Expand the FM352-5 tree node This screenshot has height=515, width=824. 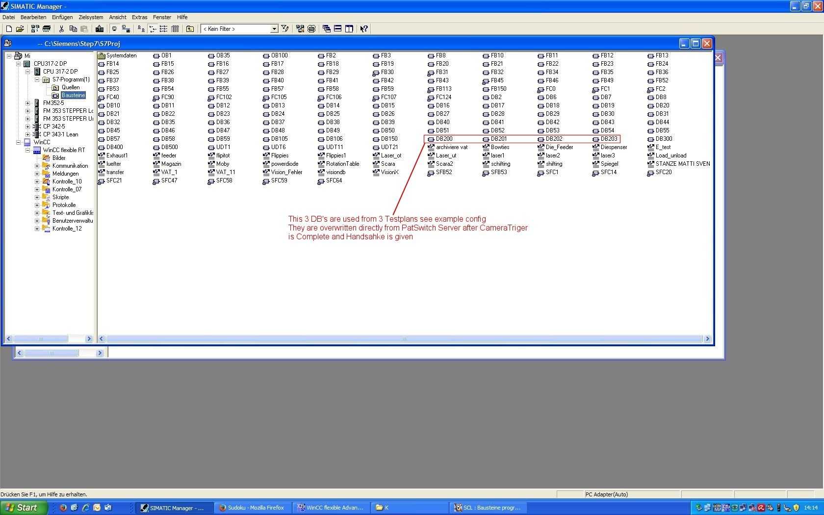point(27,103)
